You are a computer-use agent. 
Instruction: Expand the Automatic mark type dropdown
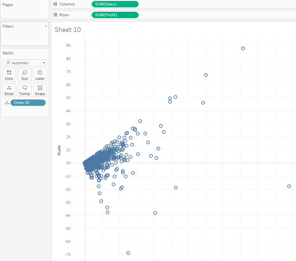[x=44, y=63]
